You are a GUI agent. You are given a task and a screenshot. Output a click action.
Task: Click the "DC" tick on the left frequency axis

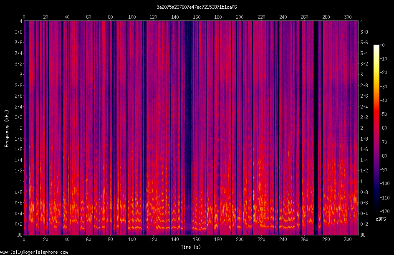tap(20, 235)
